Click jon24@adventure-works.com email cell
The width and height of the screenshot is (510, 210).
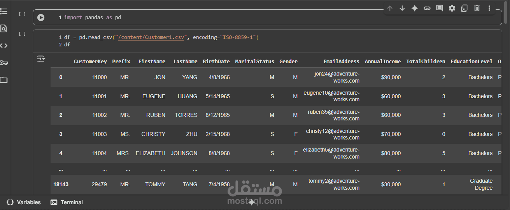[x=337, y=77]
